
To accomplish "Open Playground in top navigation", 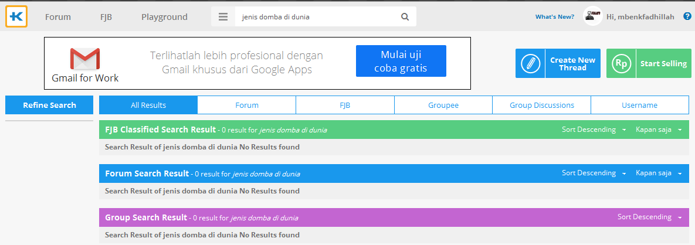I will pos(164,17).
